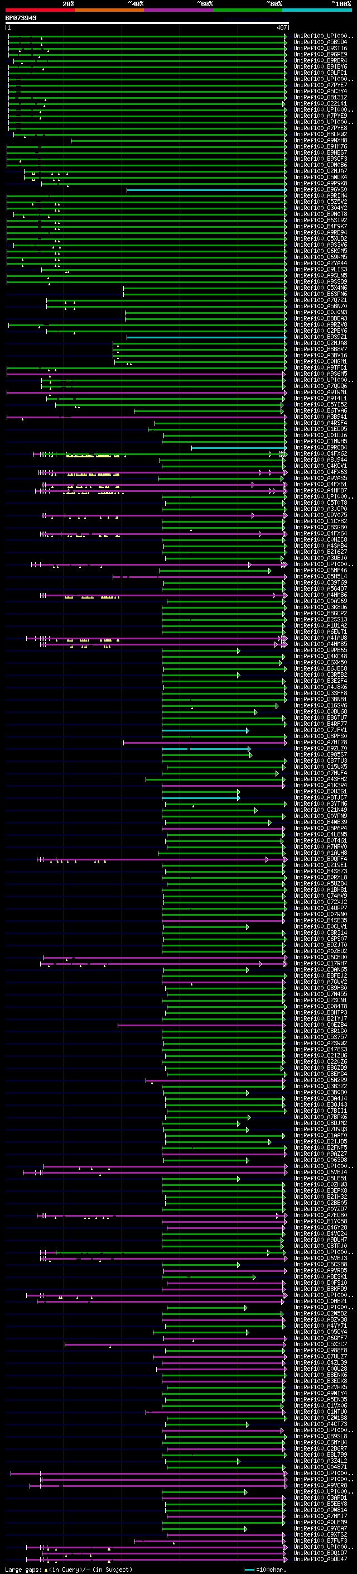
Task: Open hit UniRef100_B9HBG7
Action: coord(320,153)
